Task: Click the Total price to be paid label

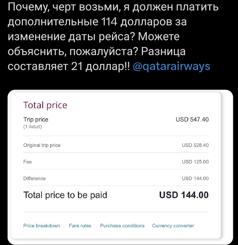Action: click(65, 195)
